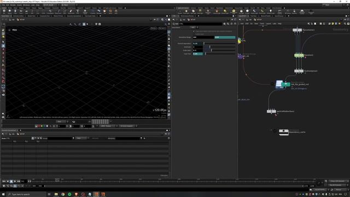Add a Point Light from shelf
Screen dimensions: 350x197
tap(186, 11)
